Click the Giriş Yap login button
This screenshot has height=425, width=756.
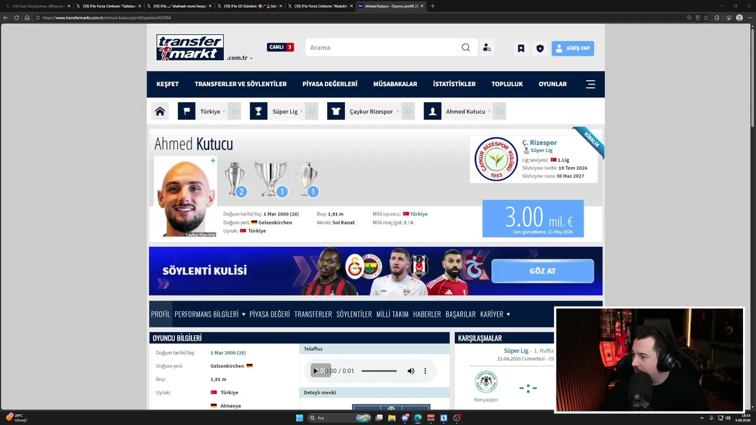(x=573, y=48)
